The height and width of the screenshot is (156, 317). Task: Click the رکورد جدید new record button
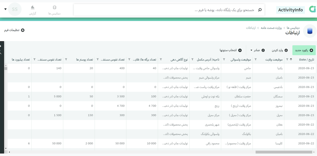[304, 50]
